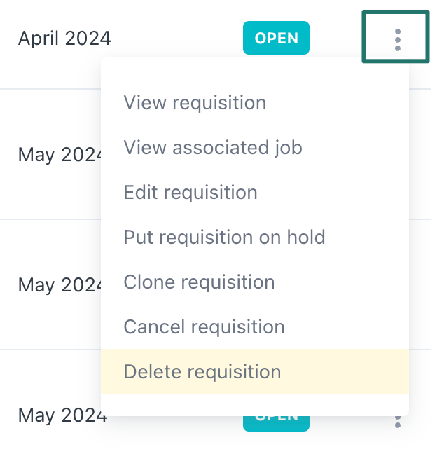Select View associated job option

click(x=213, y=148)
